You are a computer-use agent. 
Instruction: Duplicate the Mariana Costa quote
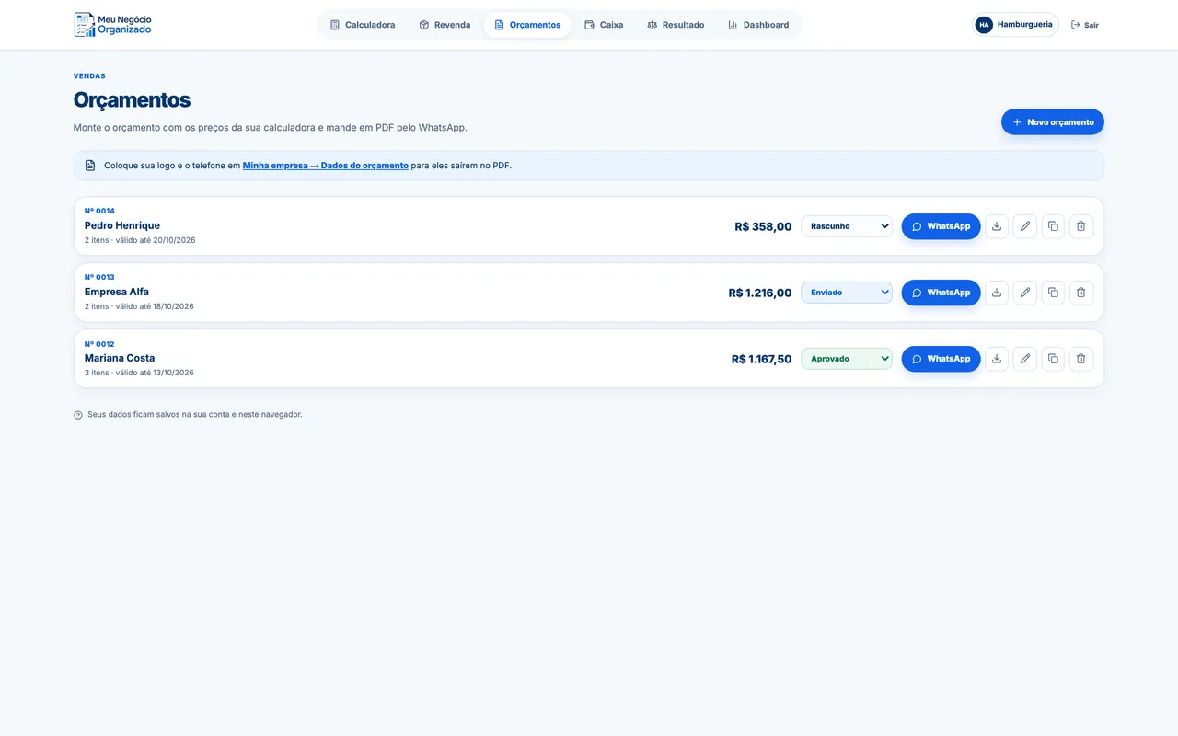click(x=1053, y=359)
